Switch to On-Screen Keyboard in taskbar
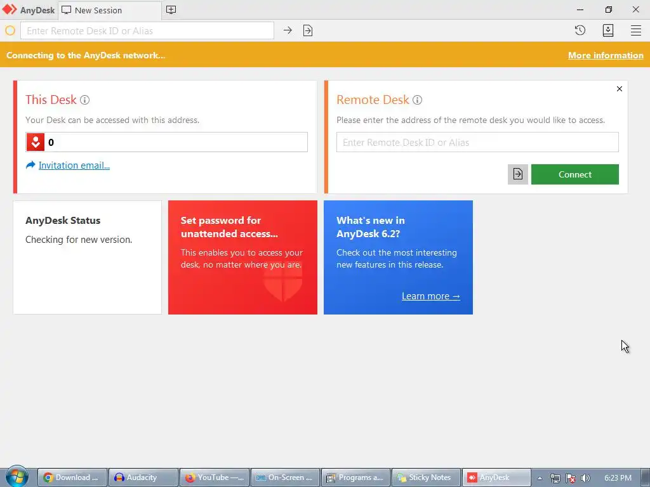The height and width of the screenshot is (487, 650). pos(285,477)
